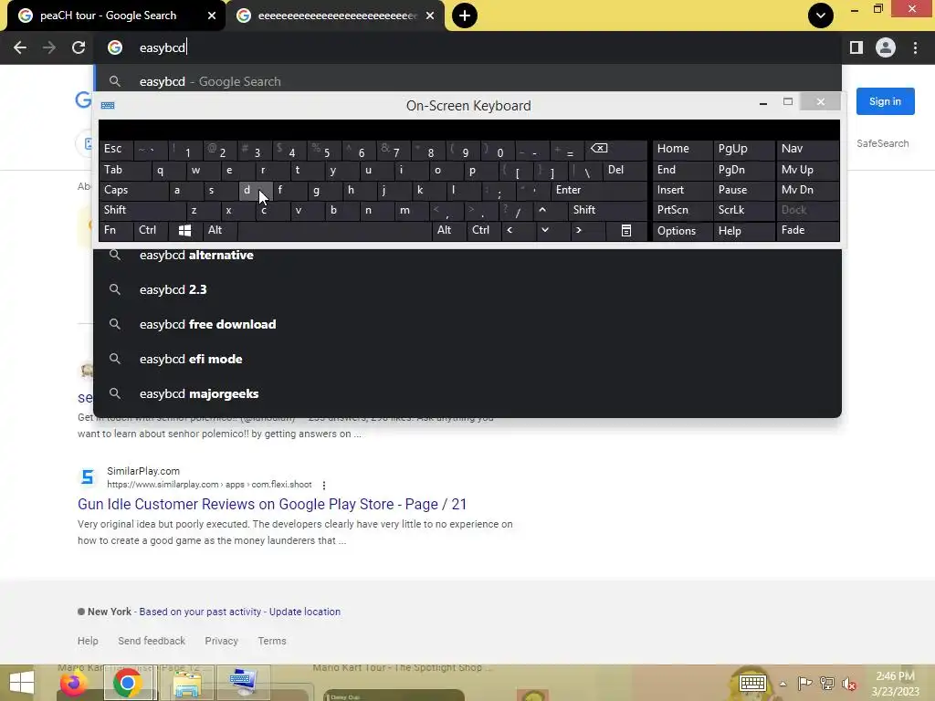Select easybcd free download suggestion

(x=467, y=324)
